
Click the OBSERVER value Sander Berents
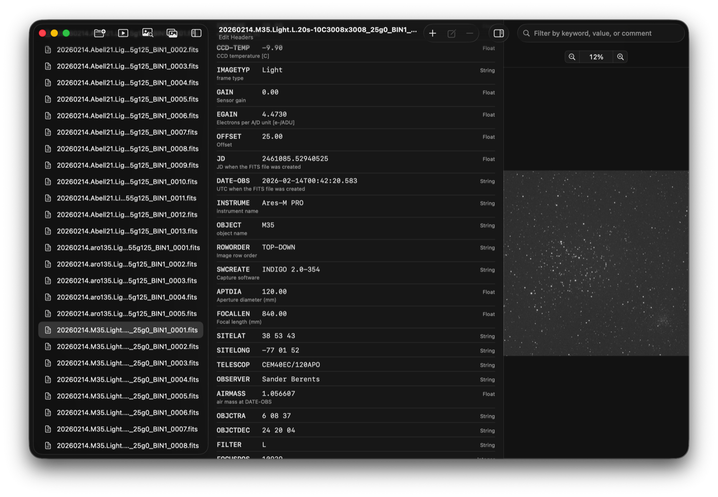[291, 379]
